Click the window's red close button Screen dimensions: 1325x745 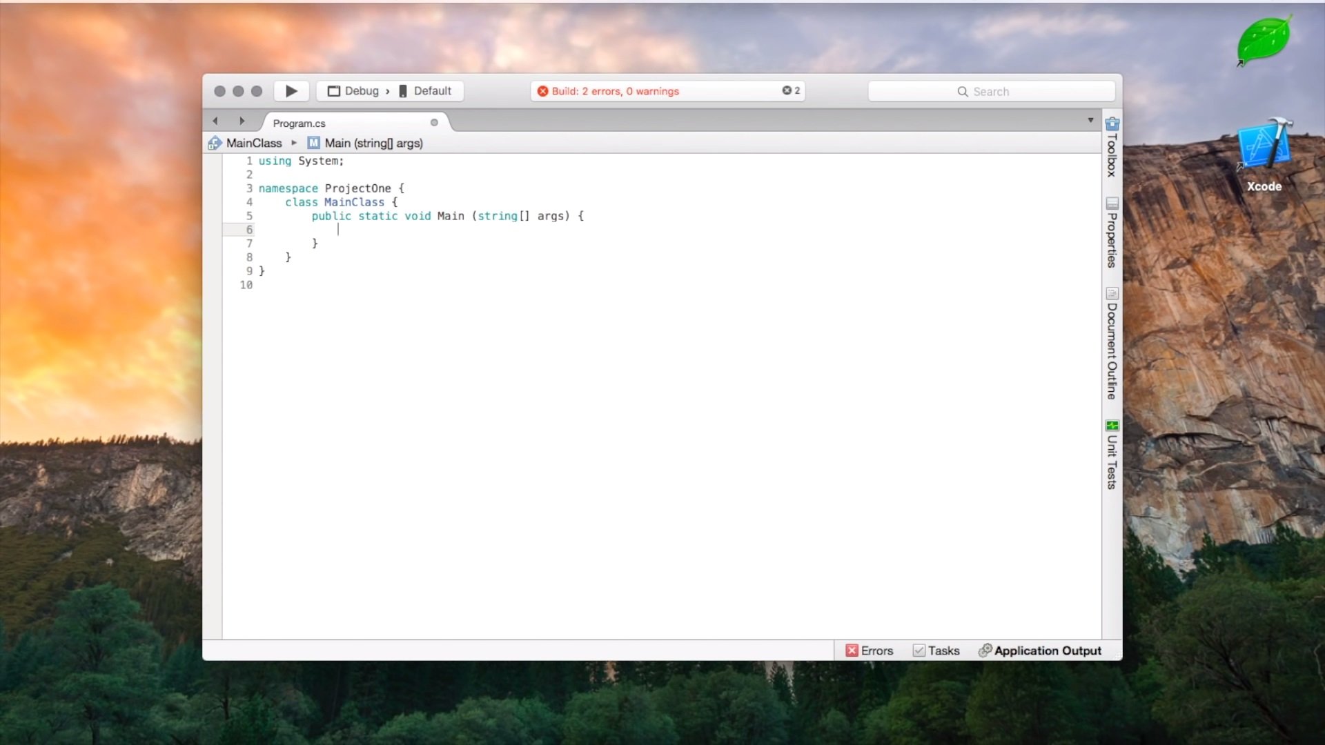(219, 91)
